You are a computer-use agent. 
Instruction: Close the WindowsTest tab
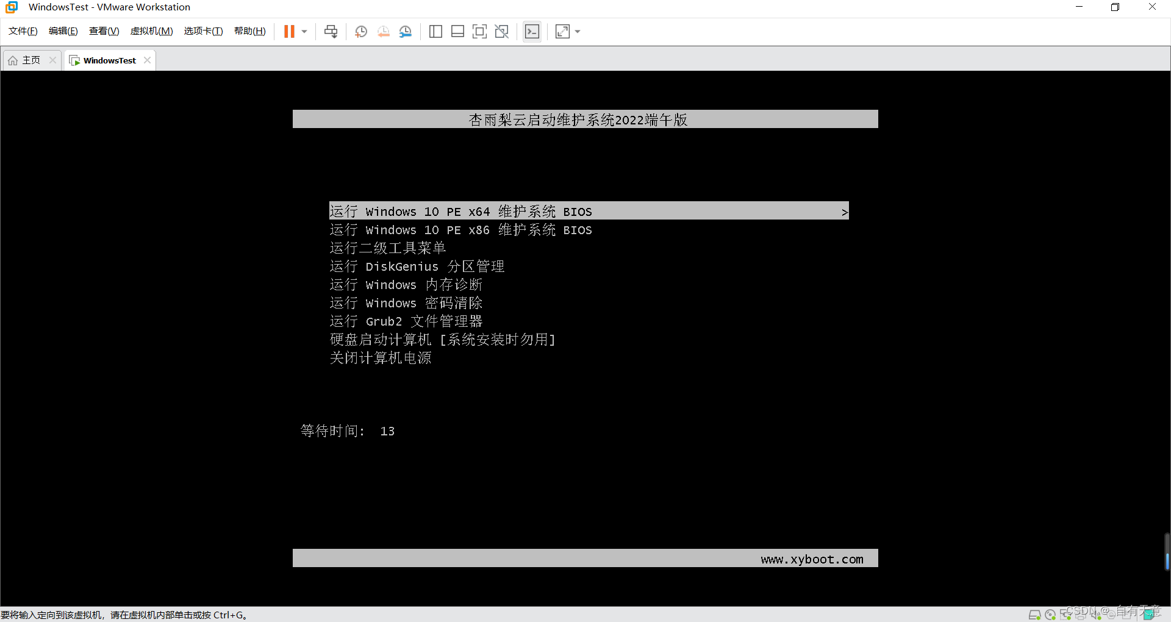point(147,60)
